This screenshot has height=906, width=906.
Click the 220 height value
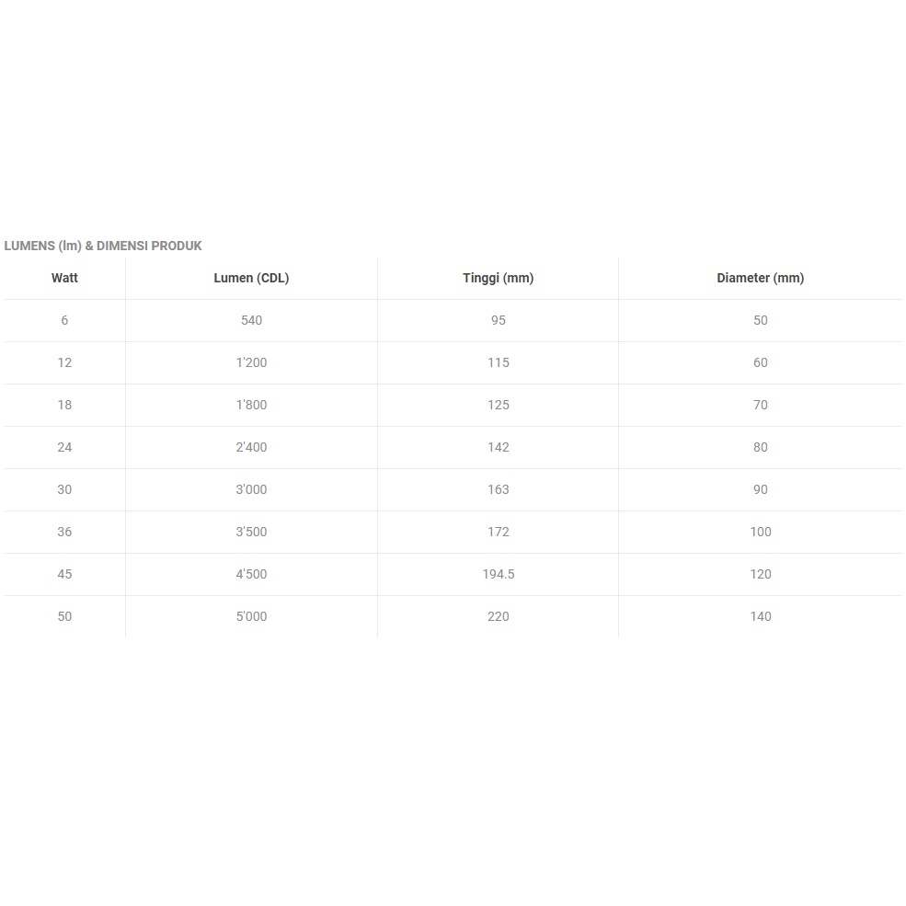coord(498,616)
